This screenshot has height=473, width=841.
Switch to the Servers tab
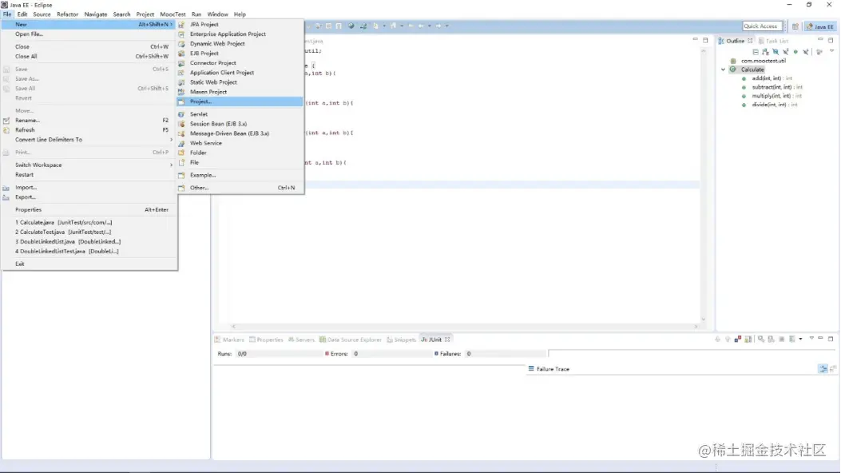point(301,340)
